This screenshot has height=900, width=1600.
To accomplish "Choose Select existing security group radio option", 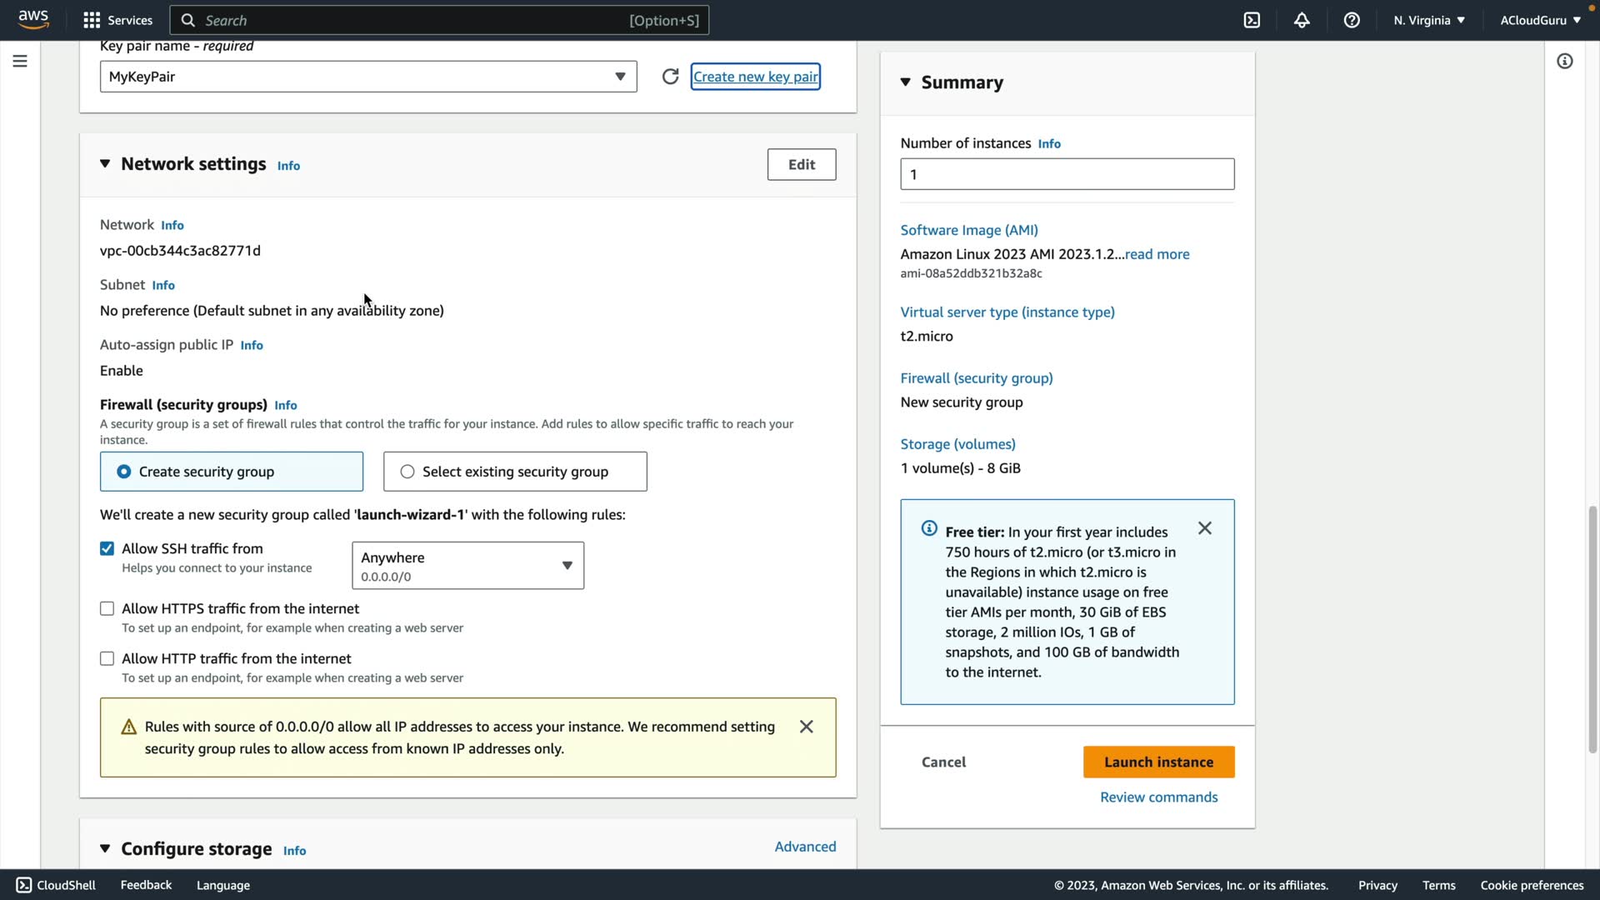I will 407,472.
